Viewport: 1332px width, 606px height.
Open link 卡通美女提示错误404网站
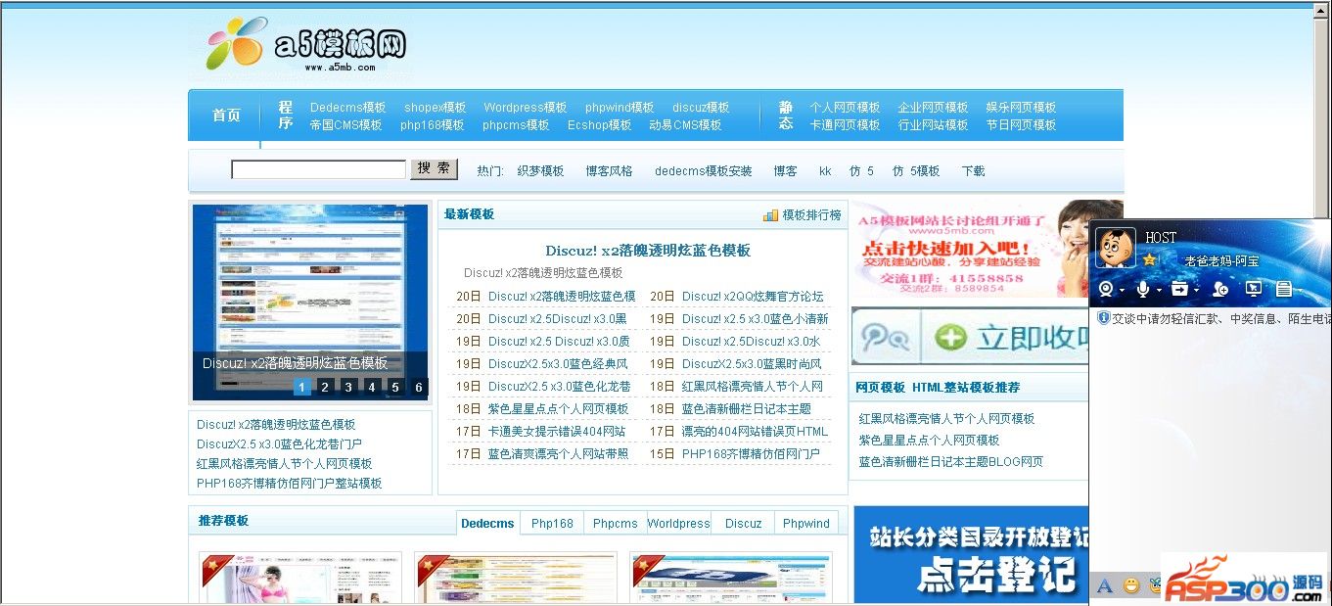pyautogui.click(x=557, y=432)
